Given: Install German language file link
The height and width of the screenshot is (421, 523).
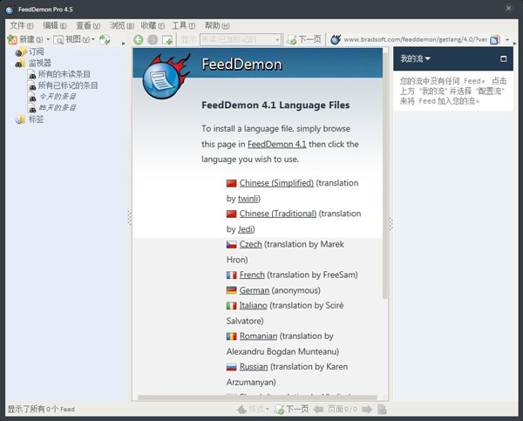Looking at the screenshot, I should click(x=255, y=290).
